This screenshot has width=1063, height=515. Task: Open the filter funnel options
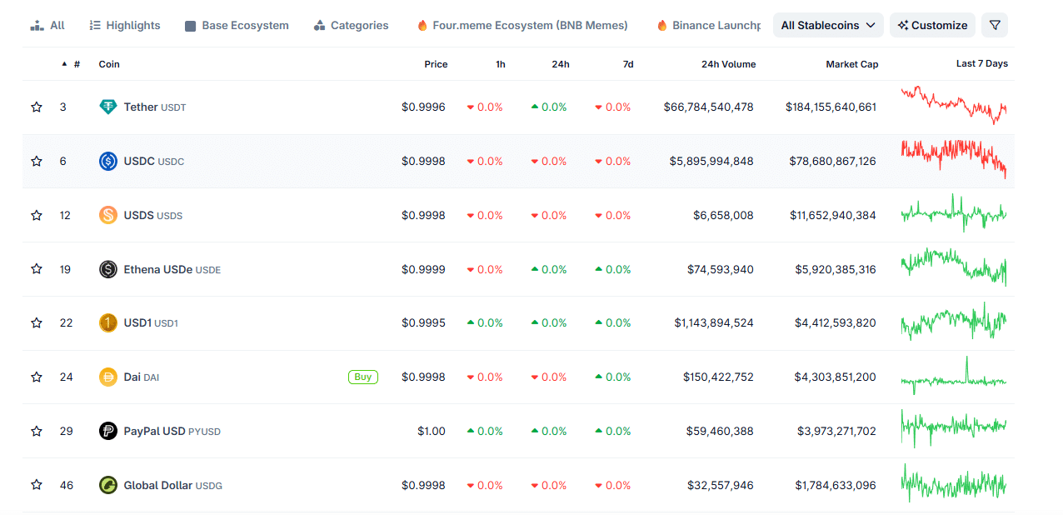point(994,25)
